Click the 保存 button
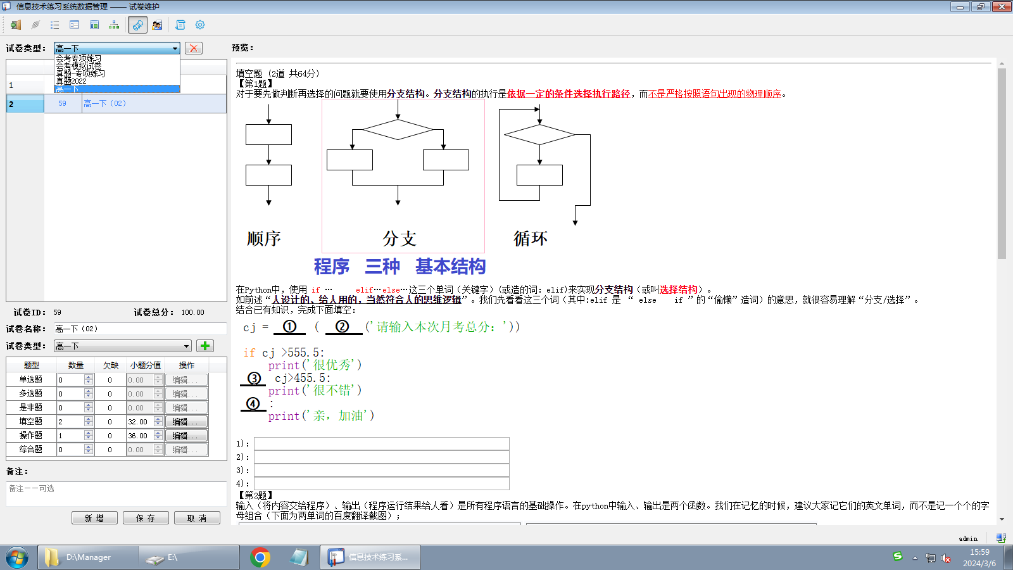Image resolution: width=1013 pixels, height=570 pixels. tap(146, 518)
